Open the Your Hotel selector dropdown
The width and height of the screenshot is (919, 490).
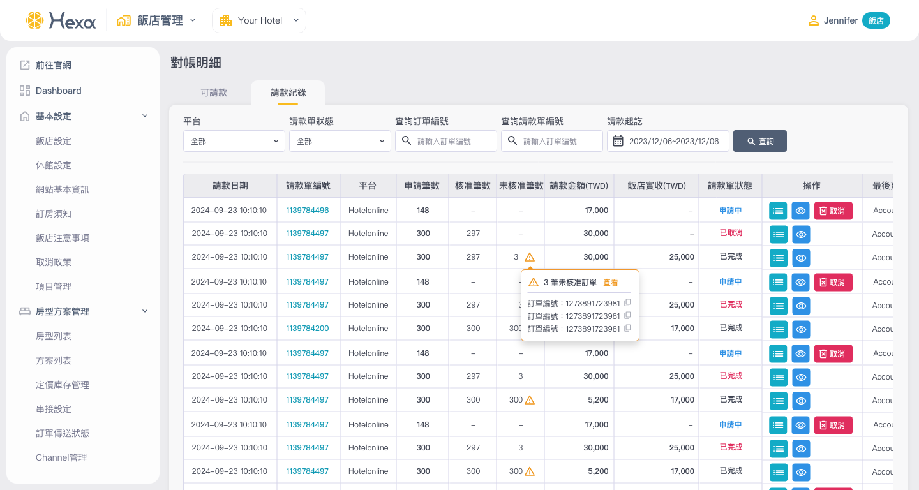tap(259, 20)
